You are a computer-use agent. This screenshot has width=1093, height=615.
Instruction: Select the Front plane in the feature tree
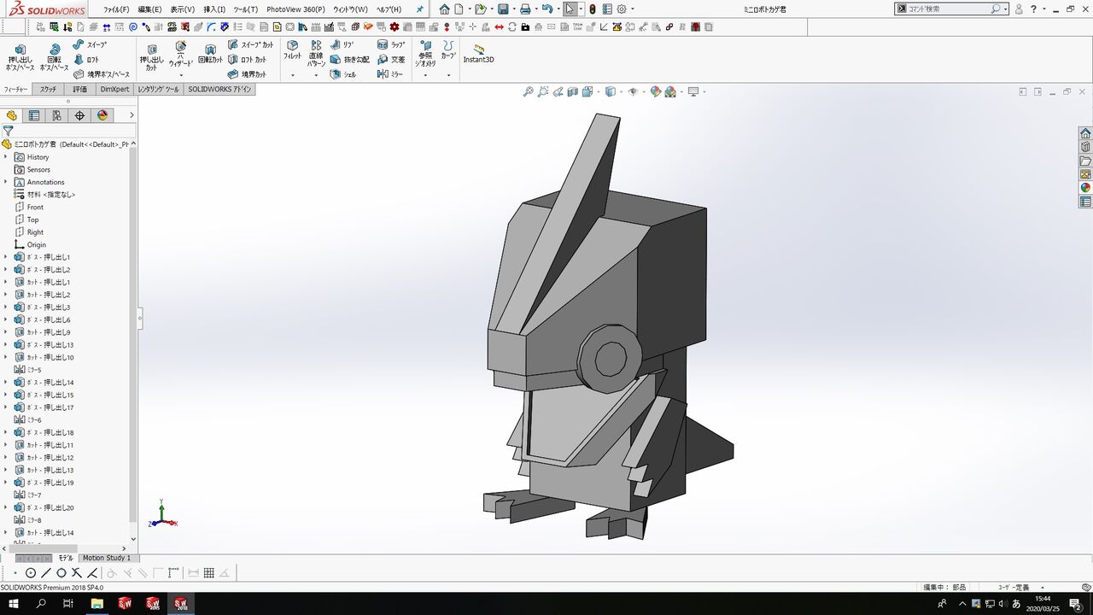(x=35, y=207)
